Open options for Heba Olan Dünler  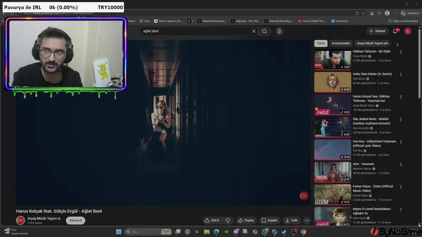401,75
